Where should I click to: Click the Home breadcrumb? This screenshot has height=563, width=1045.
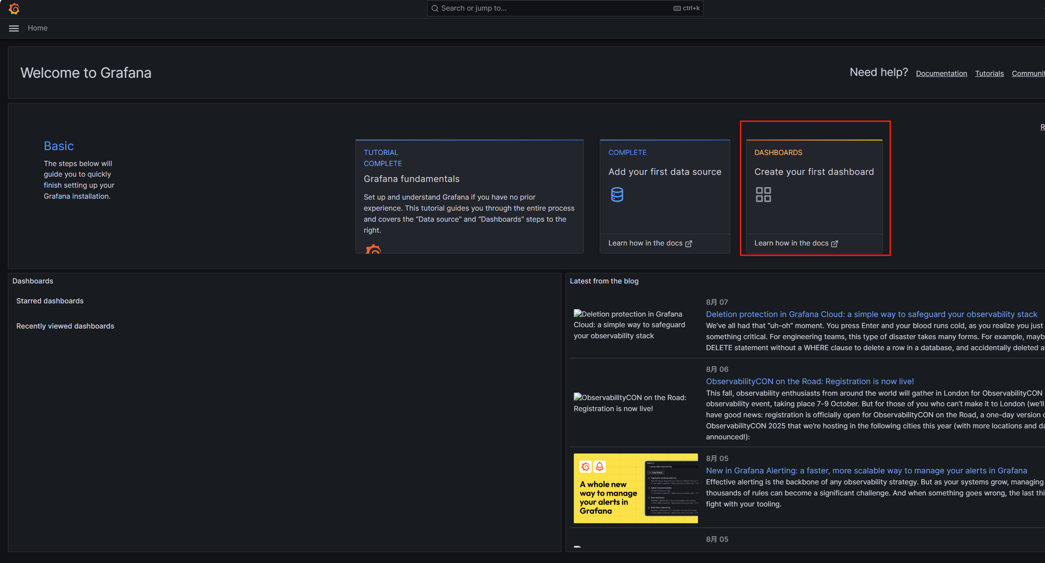(x=38, y=28)
